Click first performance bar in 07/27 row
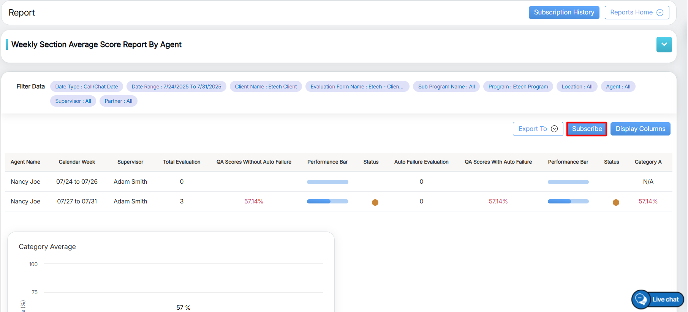This screenshot has width=688, height=312. click(x=327, y=202)
